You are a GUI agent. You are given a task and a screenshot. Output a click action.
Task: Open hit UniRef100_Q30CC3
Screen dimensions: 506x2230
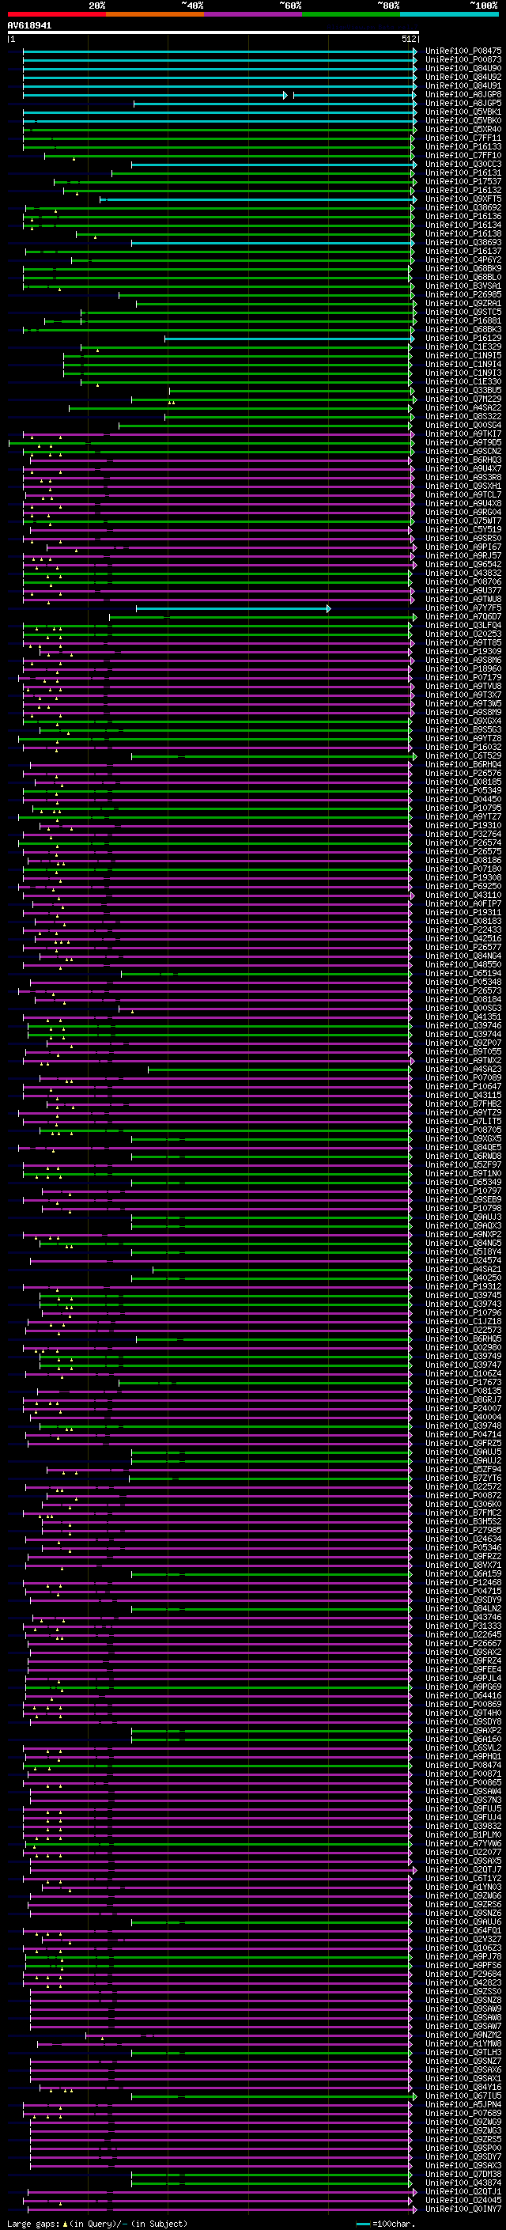[463, 165]
